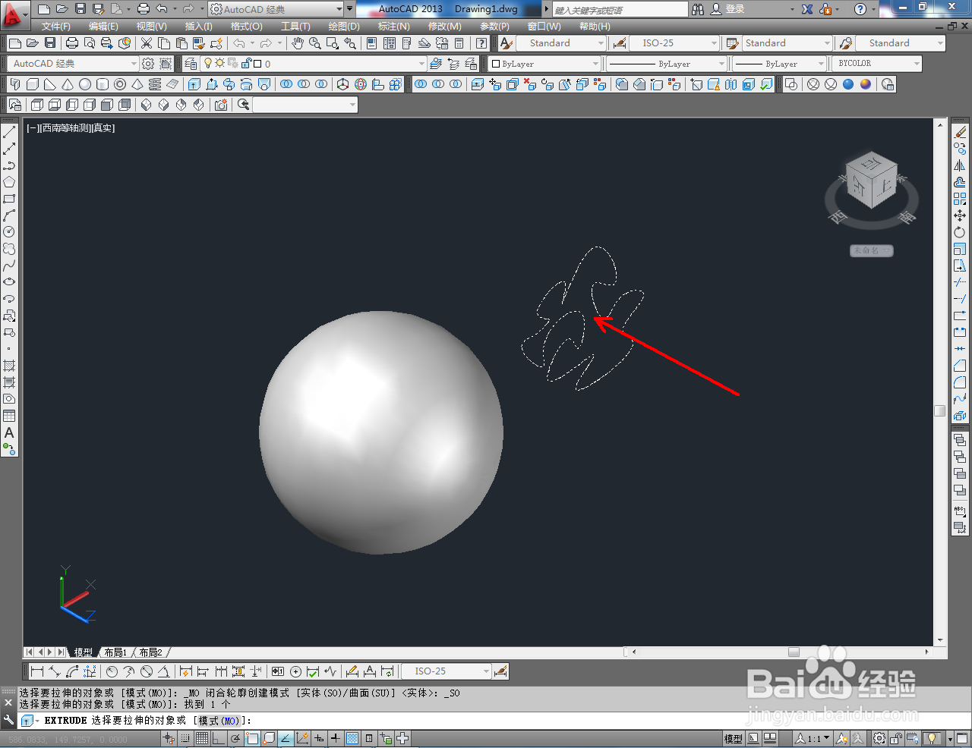Click the Help question mark icon
972x748 pixels.
(x=860, y=9)
